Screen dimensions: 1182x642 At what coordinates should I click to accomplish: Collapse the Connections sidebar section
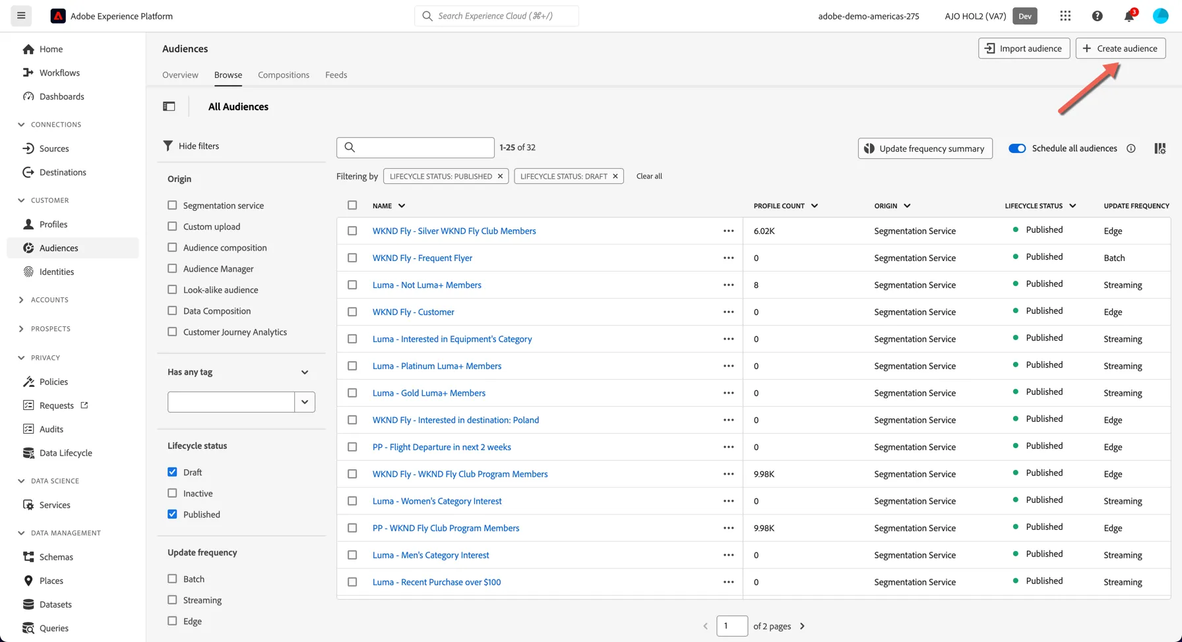pyautogui.click(x=21, y=125)
